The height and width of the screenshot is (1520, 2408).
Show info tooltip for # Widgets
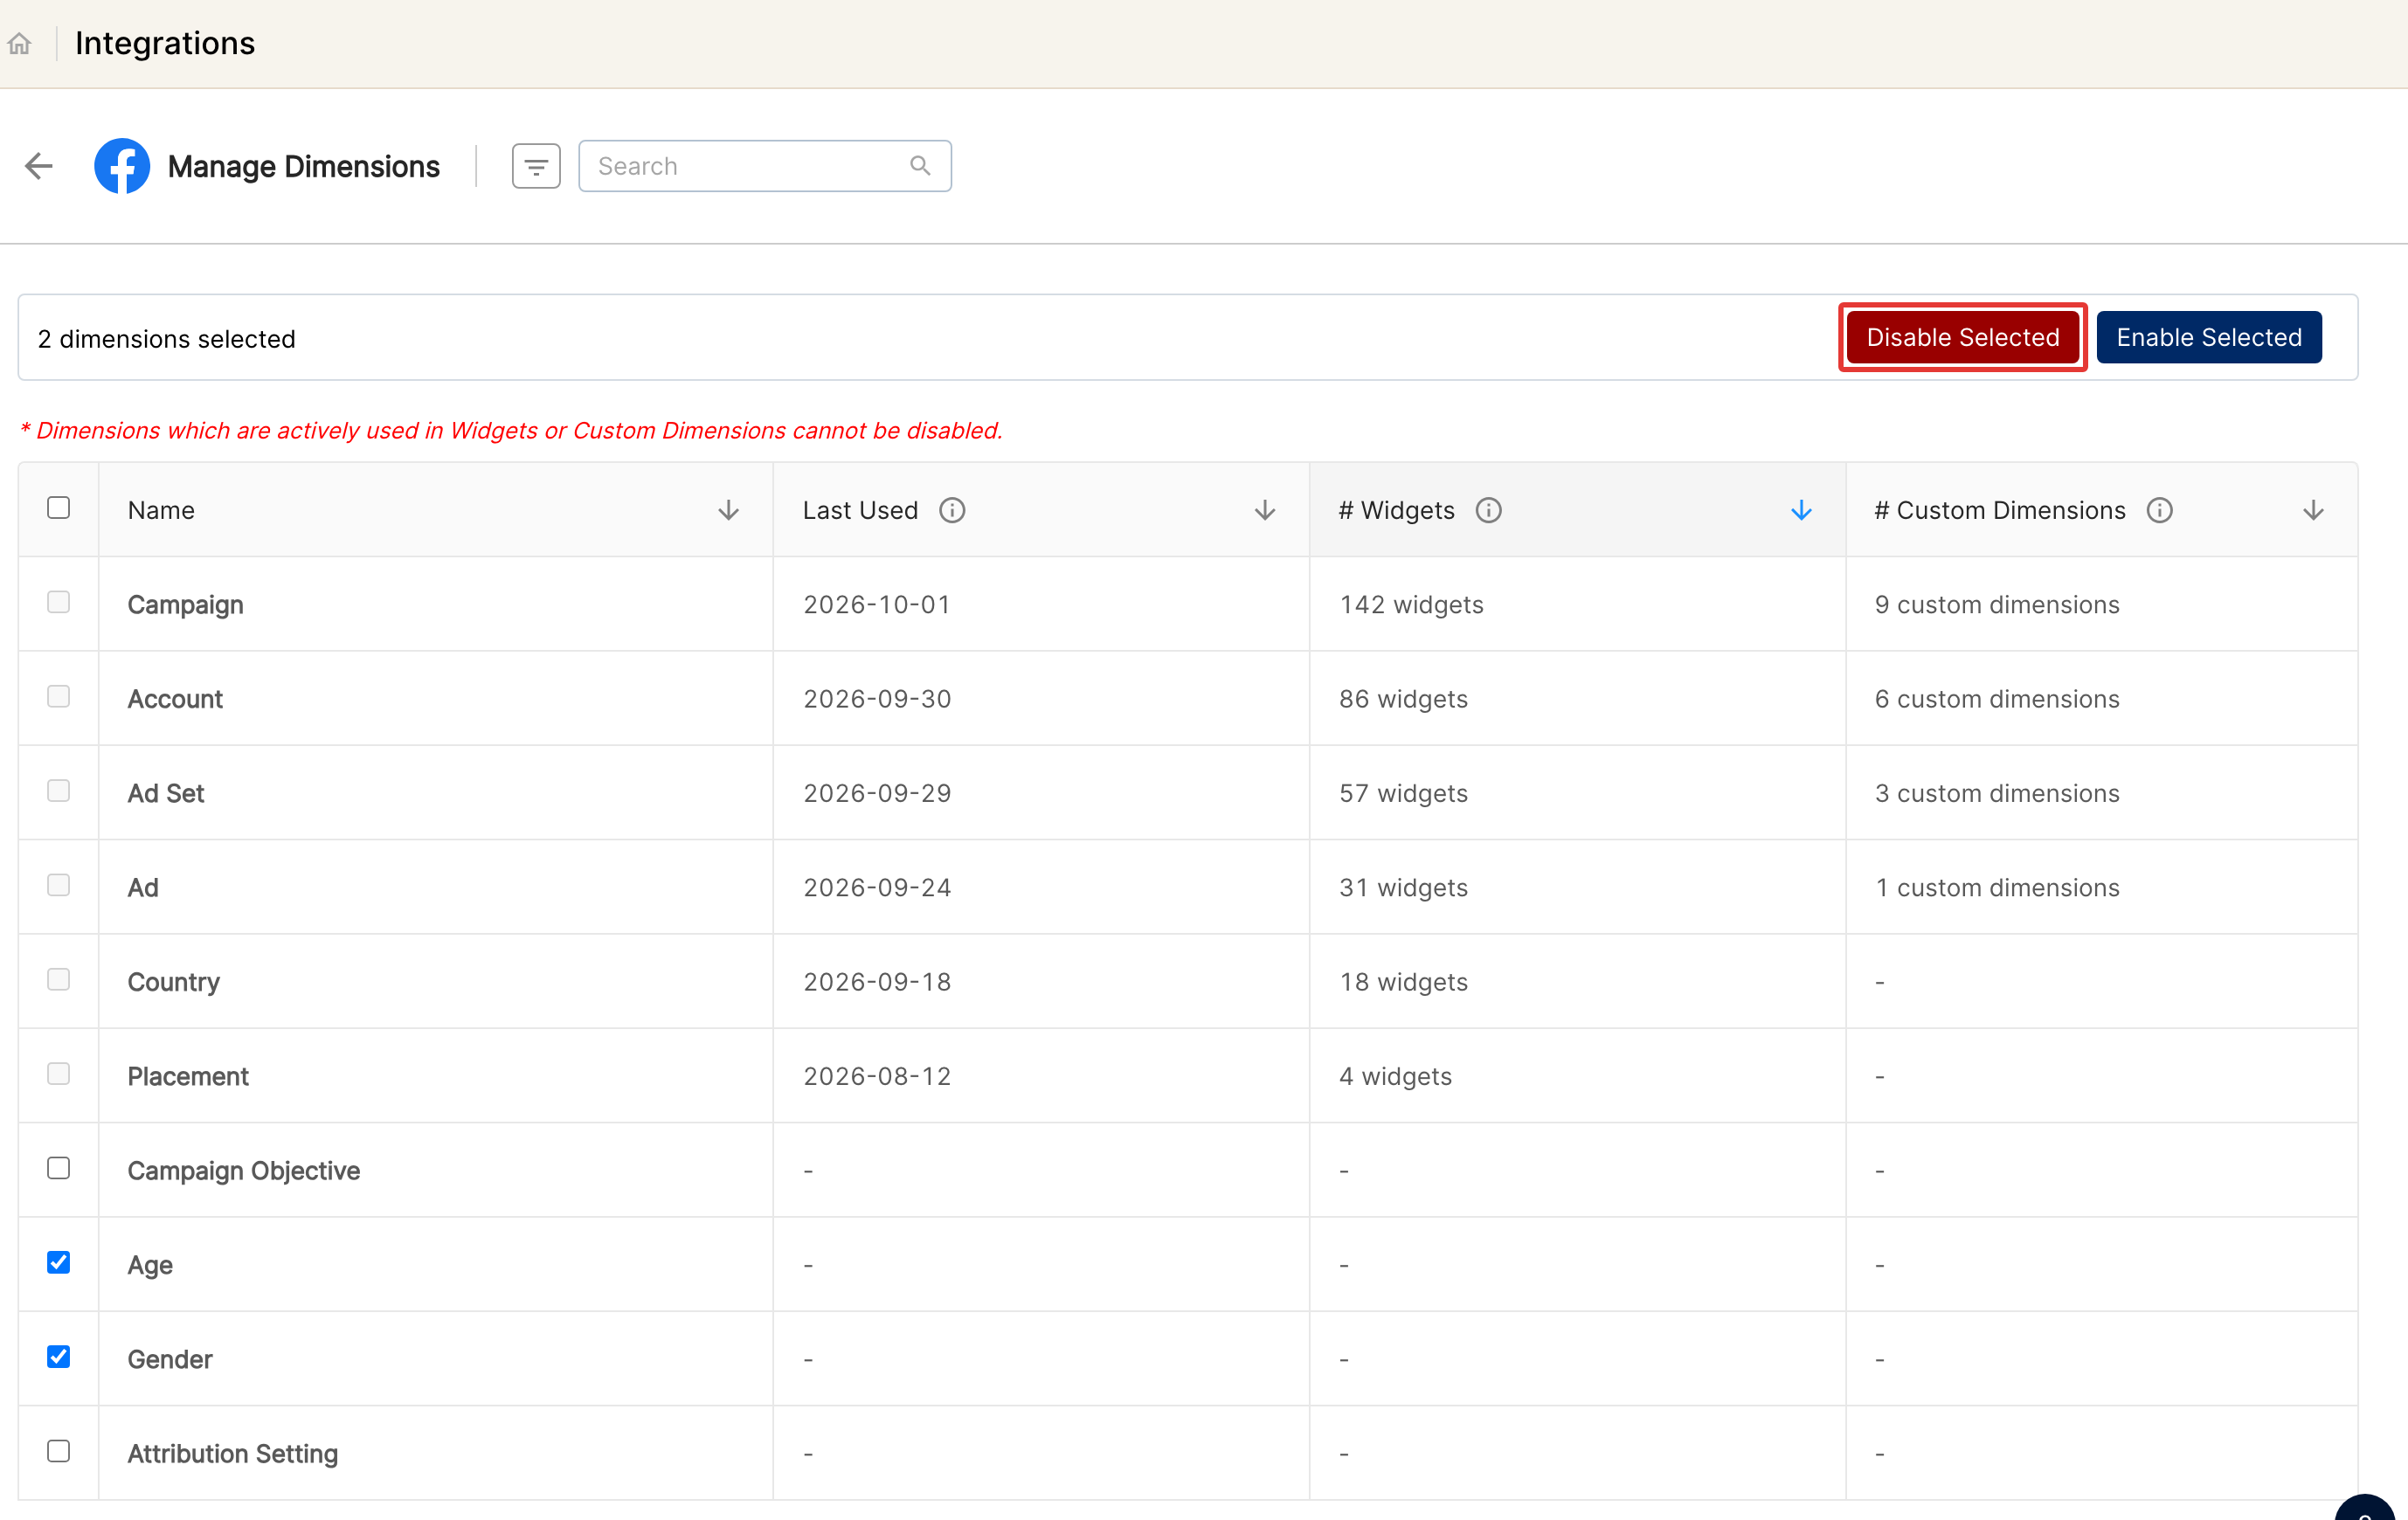(1489, 510)
